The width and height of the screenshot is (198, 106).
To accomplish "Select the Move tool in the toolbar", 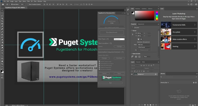I will [2, 10].
